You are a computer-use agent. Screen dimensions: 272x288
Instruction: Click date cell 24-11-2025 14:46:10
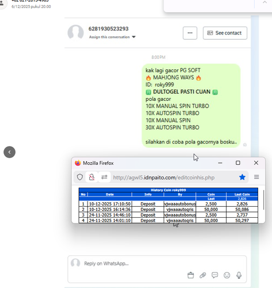[109, 215]
